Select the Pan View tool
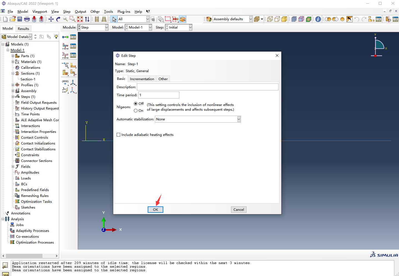 coord(51,19)
